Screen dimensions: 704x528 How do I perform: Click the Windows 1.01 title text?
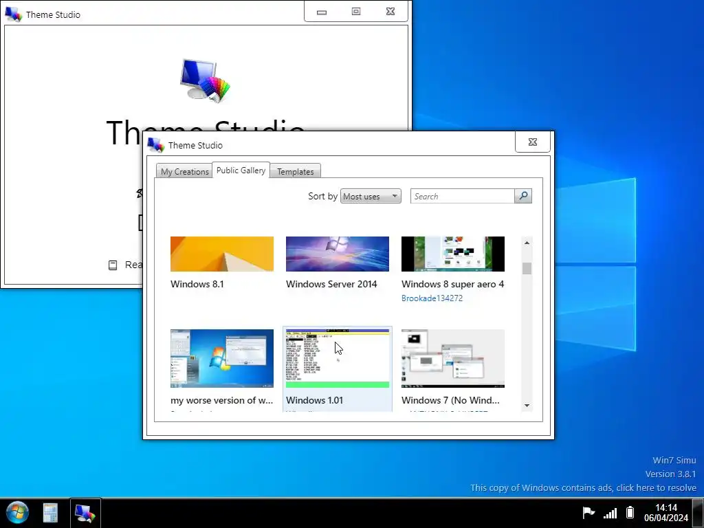click(314, 400)
